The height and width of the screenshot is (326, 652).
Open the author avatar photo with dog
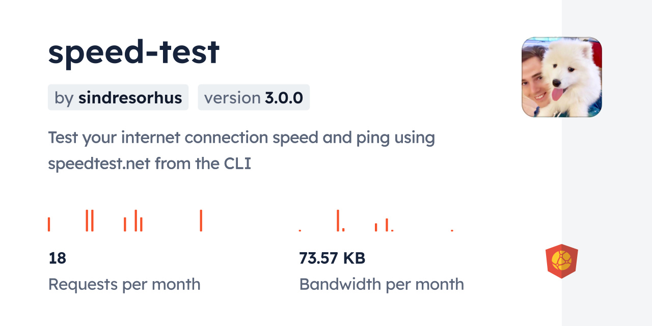[561, 77]
